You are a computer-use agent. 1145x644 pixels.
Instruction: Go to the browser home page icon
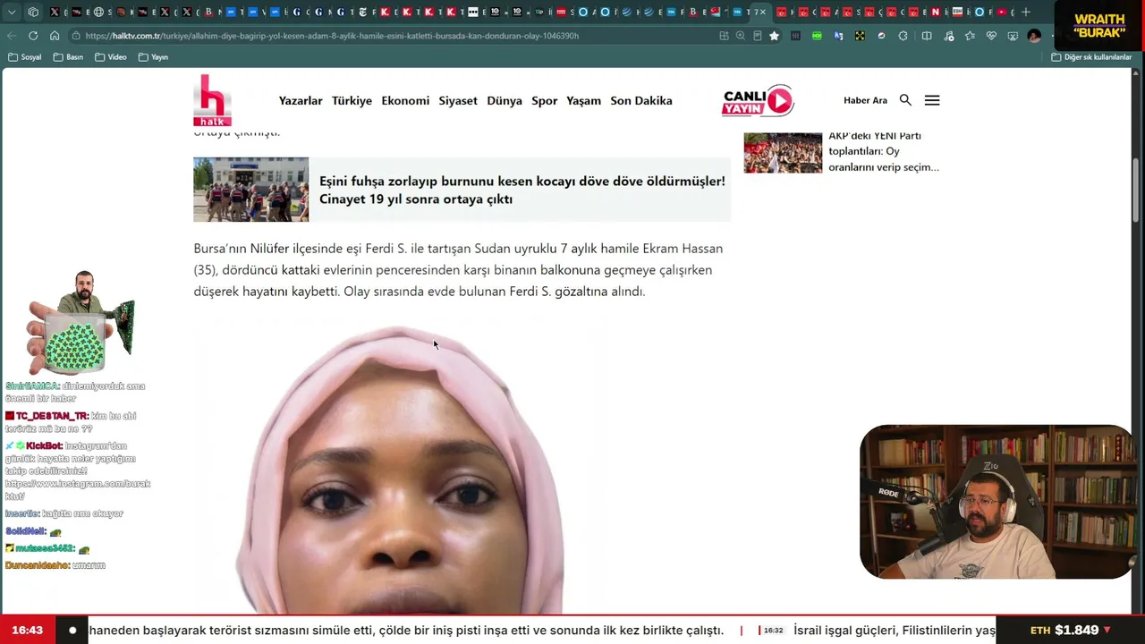(55, 36)
